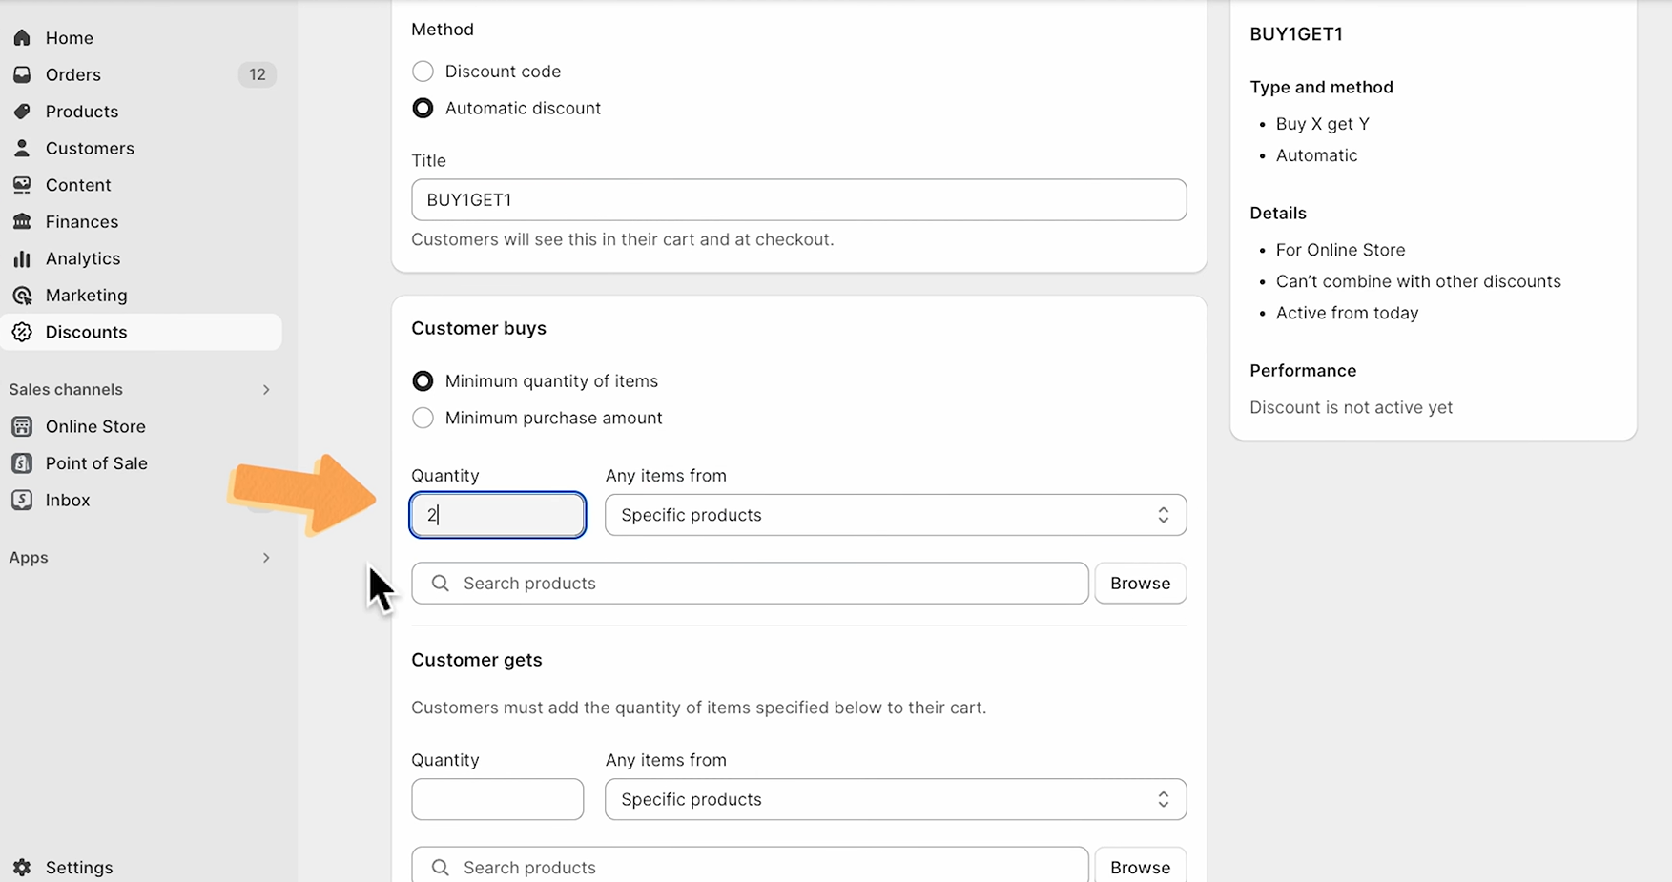Viewport: 1672px width, 882px height.
Task: Choose Minimum quantity of items option
Action: [x=423, y=381]
